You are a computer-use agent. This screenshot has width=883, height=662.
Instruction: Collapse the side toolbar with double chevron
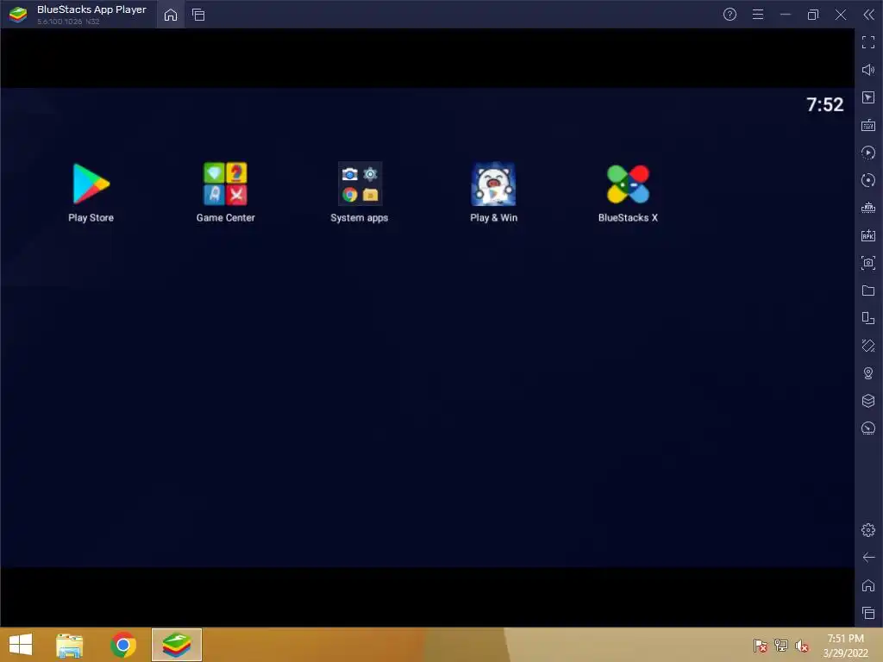click(x=869, y=15)
